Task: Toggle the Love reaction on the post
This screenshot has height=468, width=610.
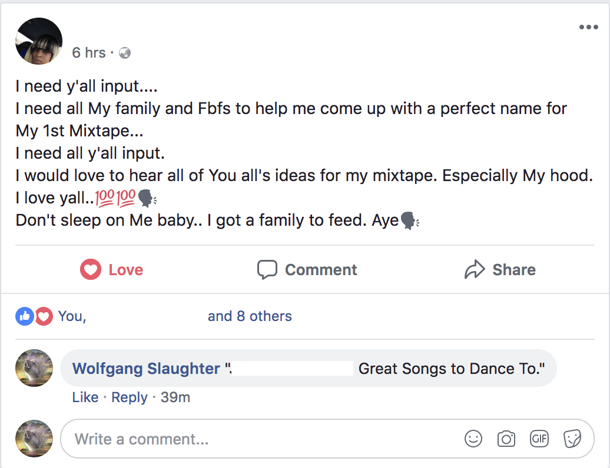Action: (x=112, y=270)
